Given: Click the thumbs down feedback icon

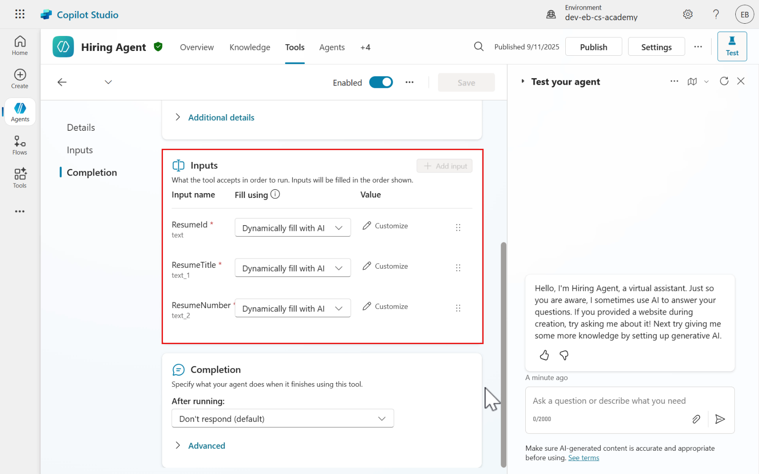Looking at the screenshot, I should click(x=564, y=355).
